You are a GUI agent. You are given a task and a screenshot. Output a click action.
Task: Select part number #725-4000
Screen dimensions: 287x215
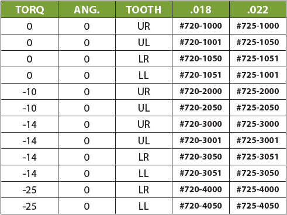pyautogui.click(x=258, y=189)
